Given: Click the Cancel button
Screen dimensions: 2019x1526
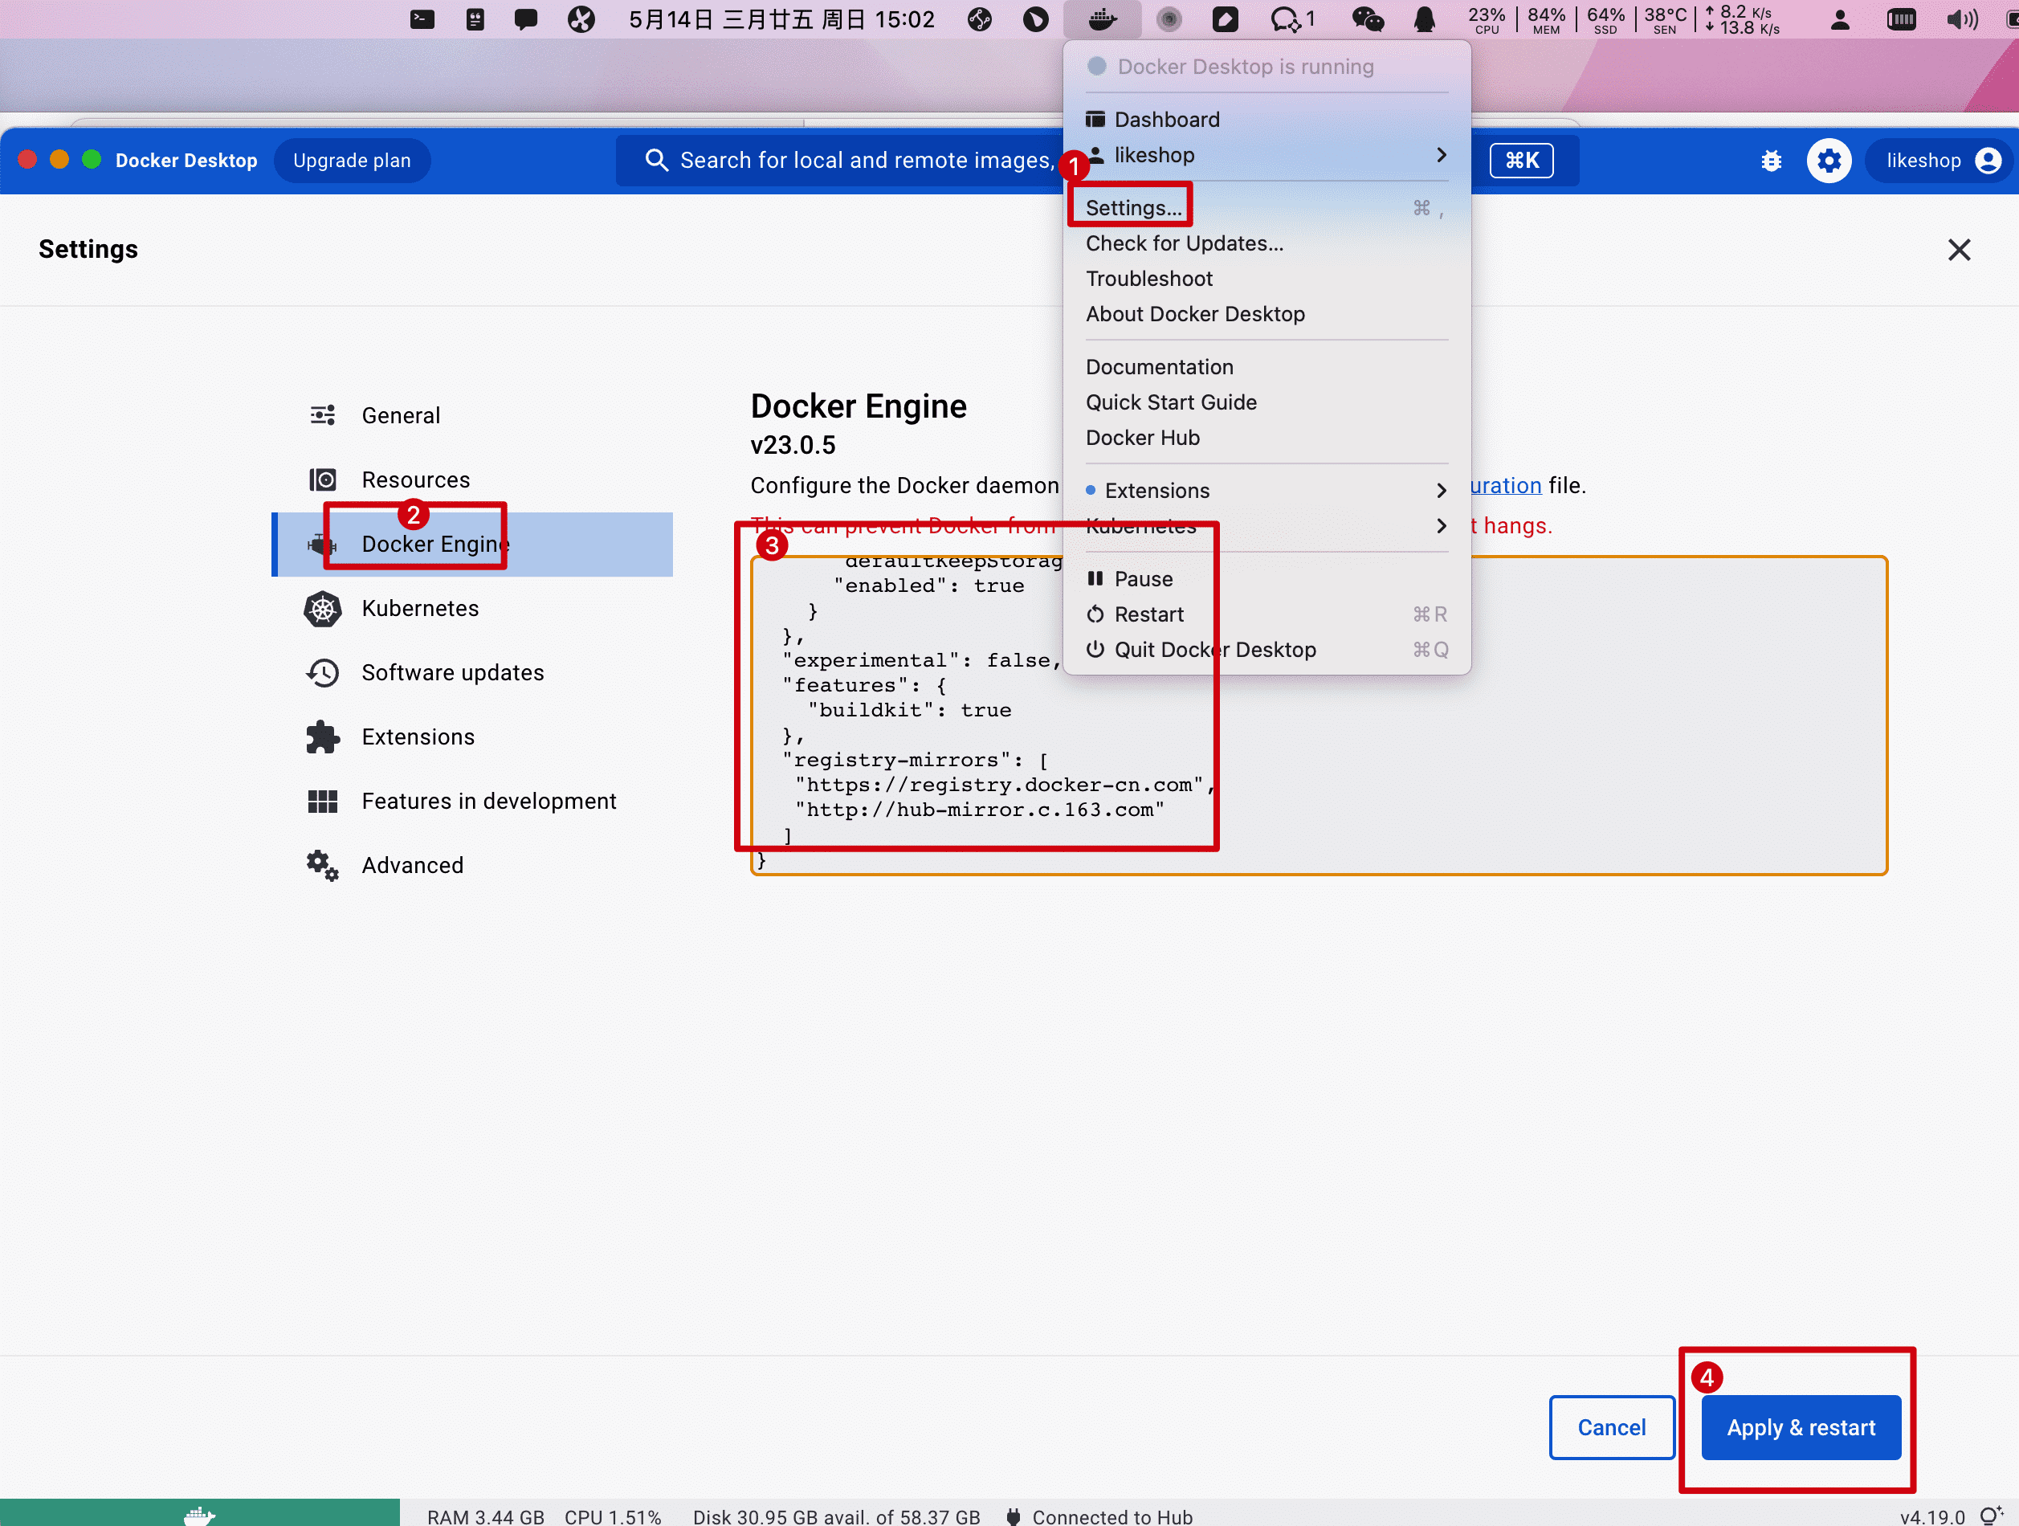Looking at the screenshot, I should (x=1611, y=1427).
